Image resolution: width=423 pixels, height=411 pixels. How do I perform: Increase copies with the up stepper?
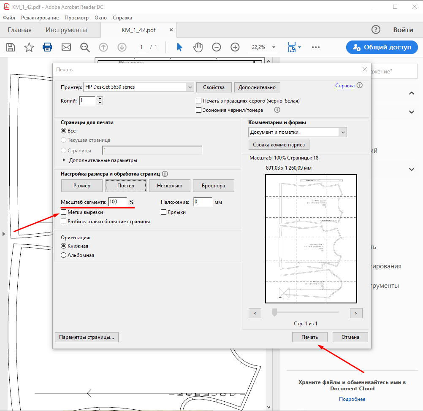tap(100, 98)
